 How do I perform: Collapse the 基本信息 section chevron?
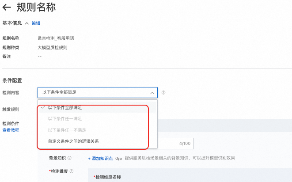pos(27,23)
